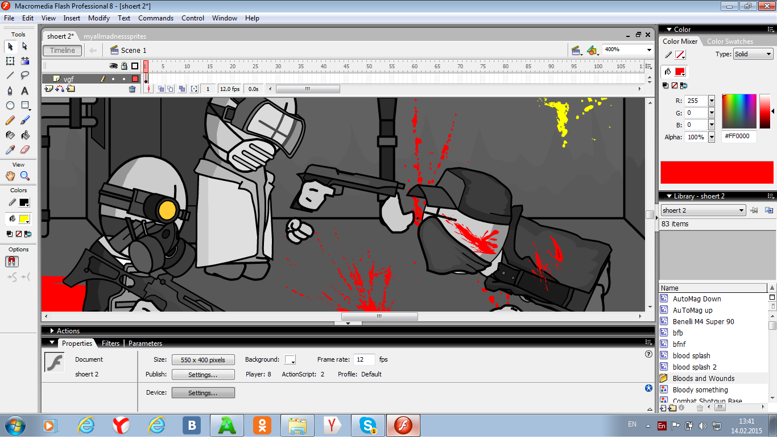Click the document background color swatch
Image resolution: width=777 pixels, height=439 pixels.
[x=290, y=360]
